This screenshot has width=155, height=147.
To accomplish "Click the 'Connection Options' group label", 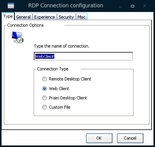I will [x=25, y=25].
